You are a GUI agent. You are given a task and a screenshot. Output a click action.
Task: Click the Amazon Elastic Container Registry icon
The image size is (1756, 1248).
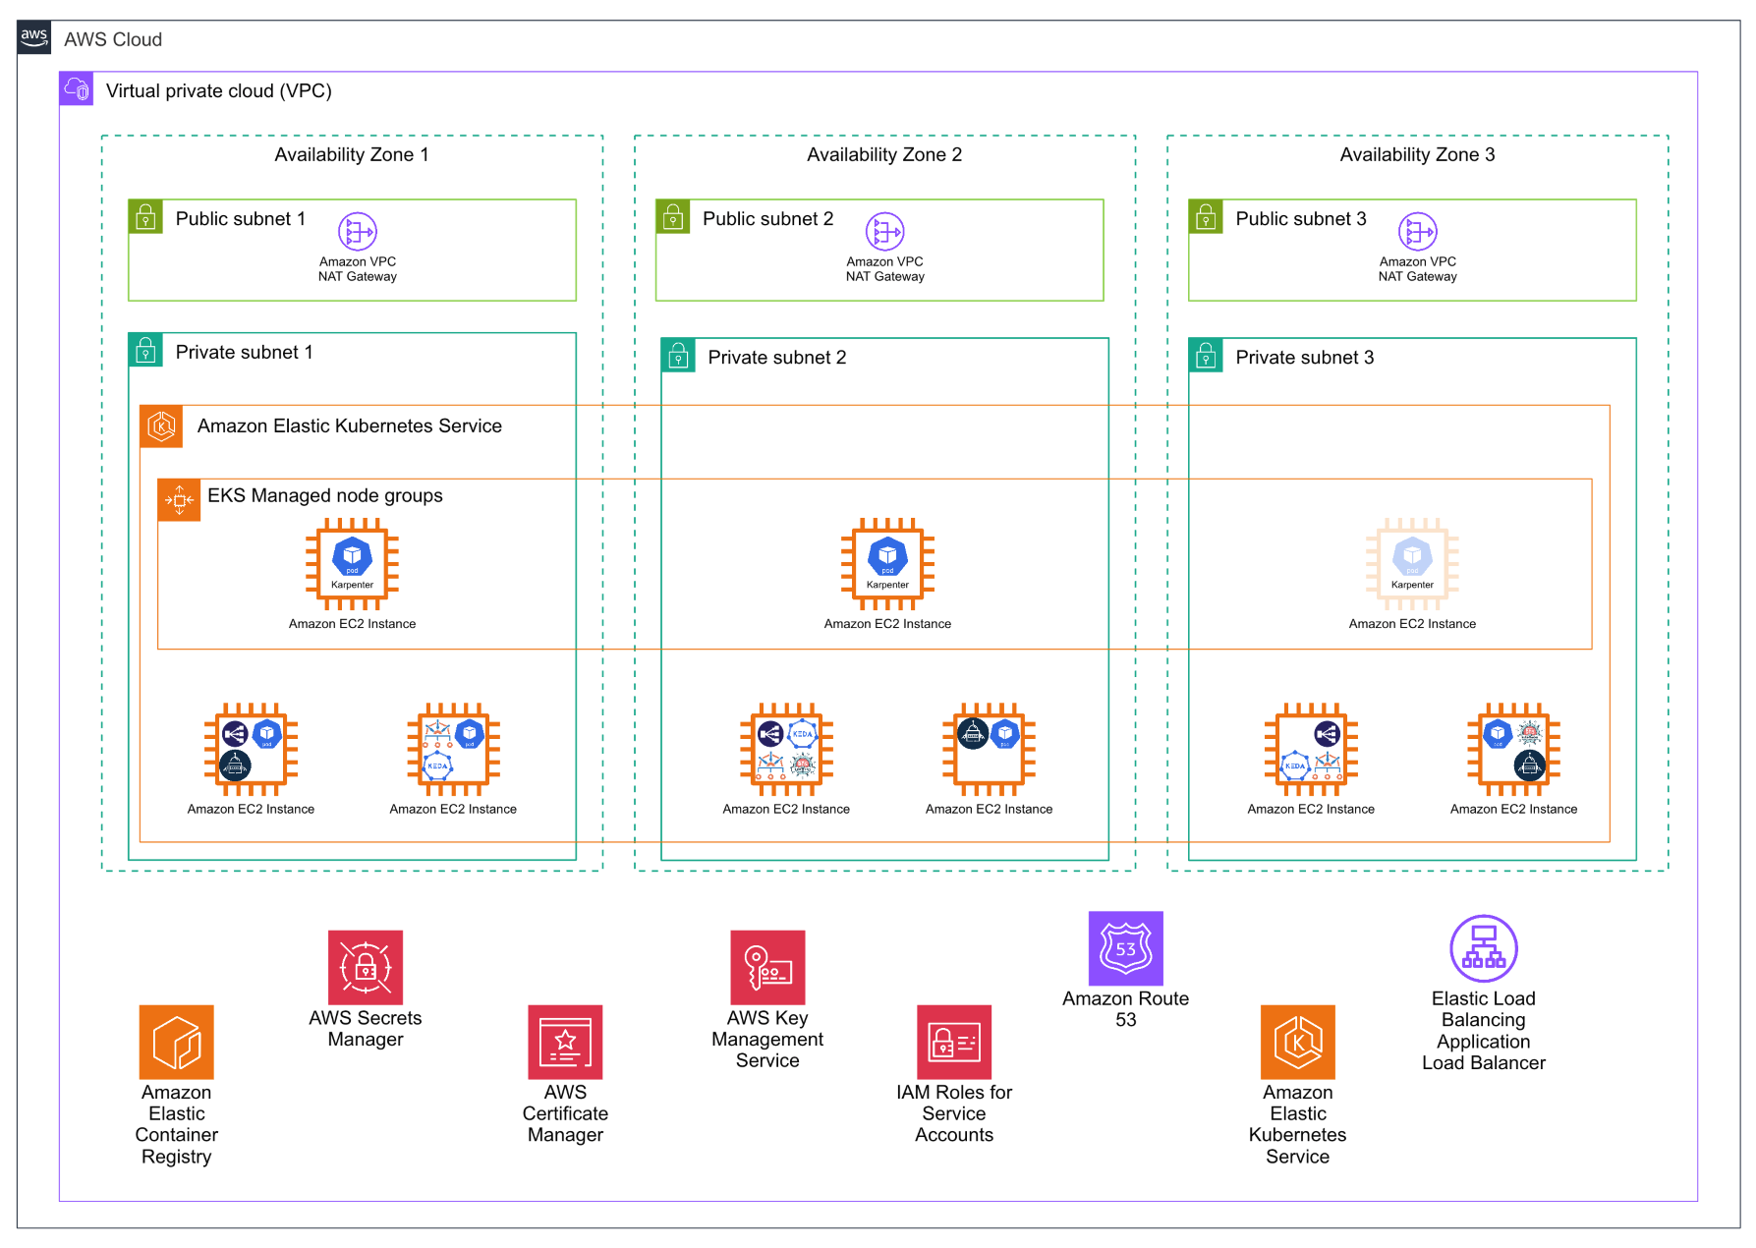click(x=177, y=1042)
